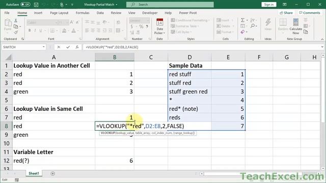Click the Sign in button
Viewport: 326px width, 183px height.
click(x=268, y=5)
